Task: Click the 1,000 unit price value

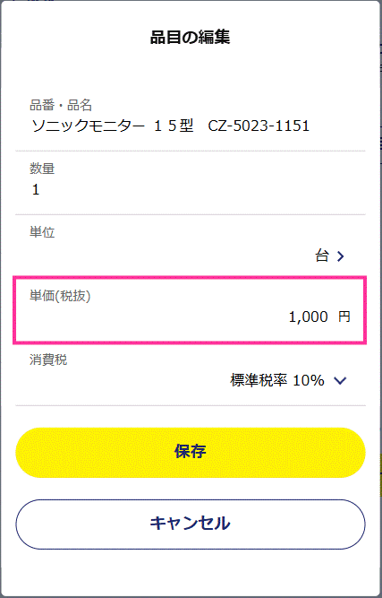Action: (x=308, y=316)
